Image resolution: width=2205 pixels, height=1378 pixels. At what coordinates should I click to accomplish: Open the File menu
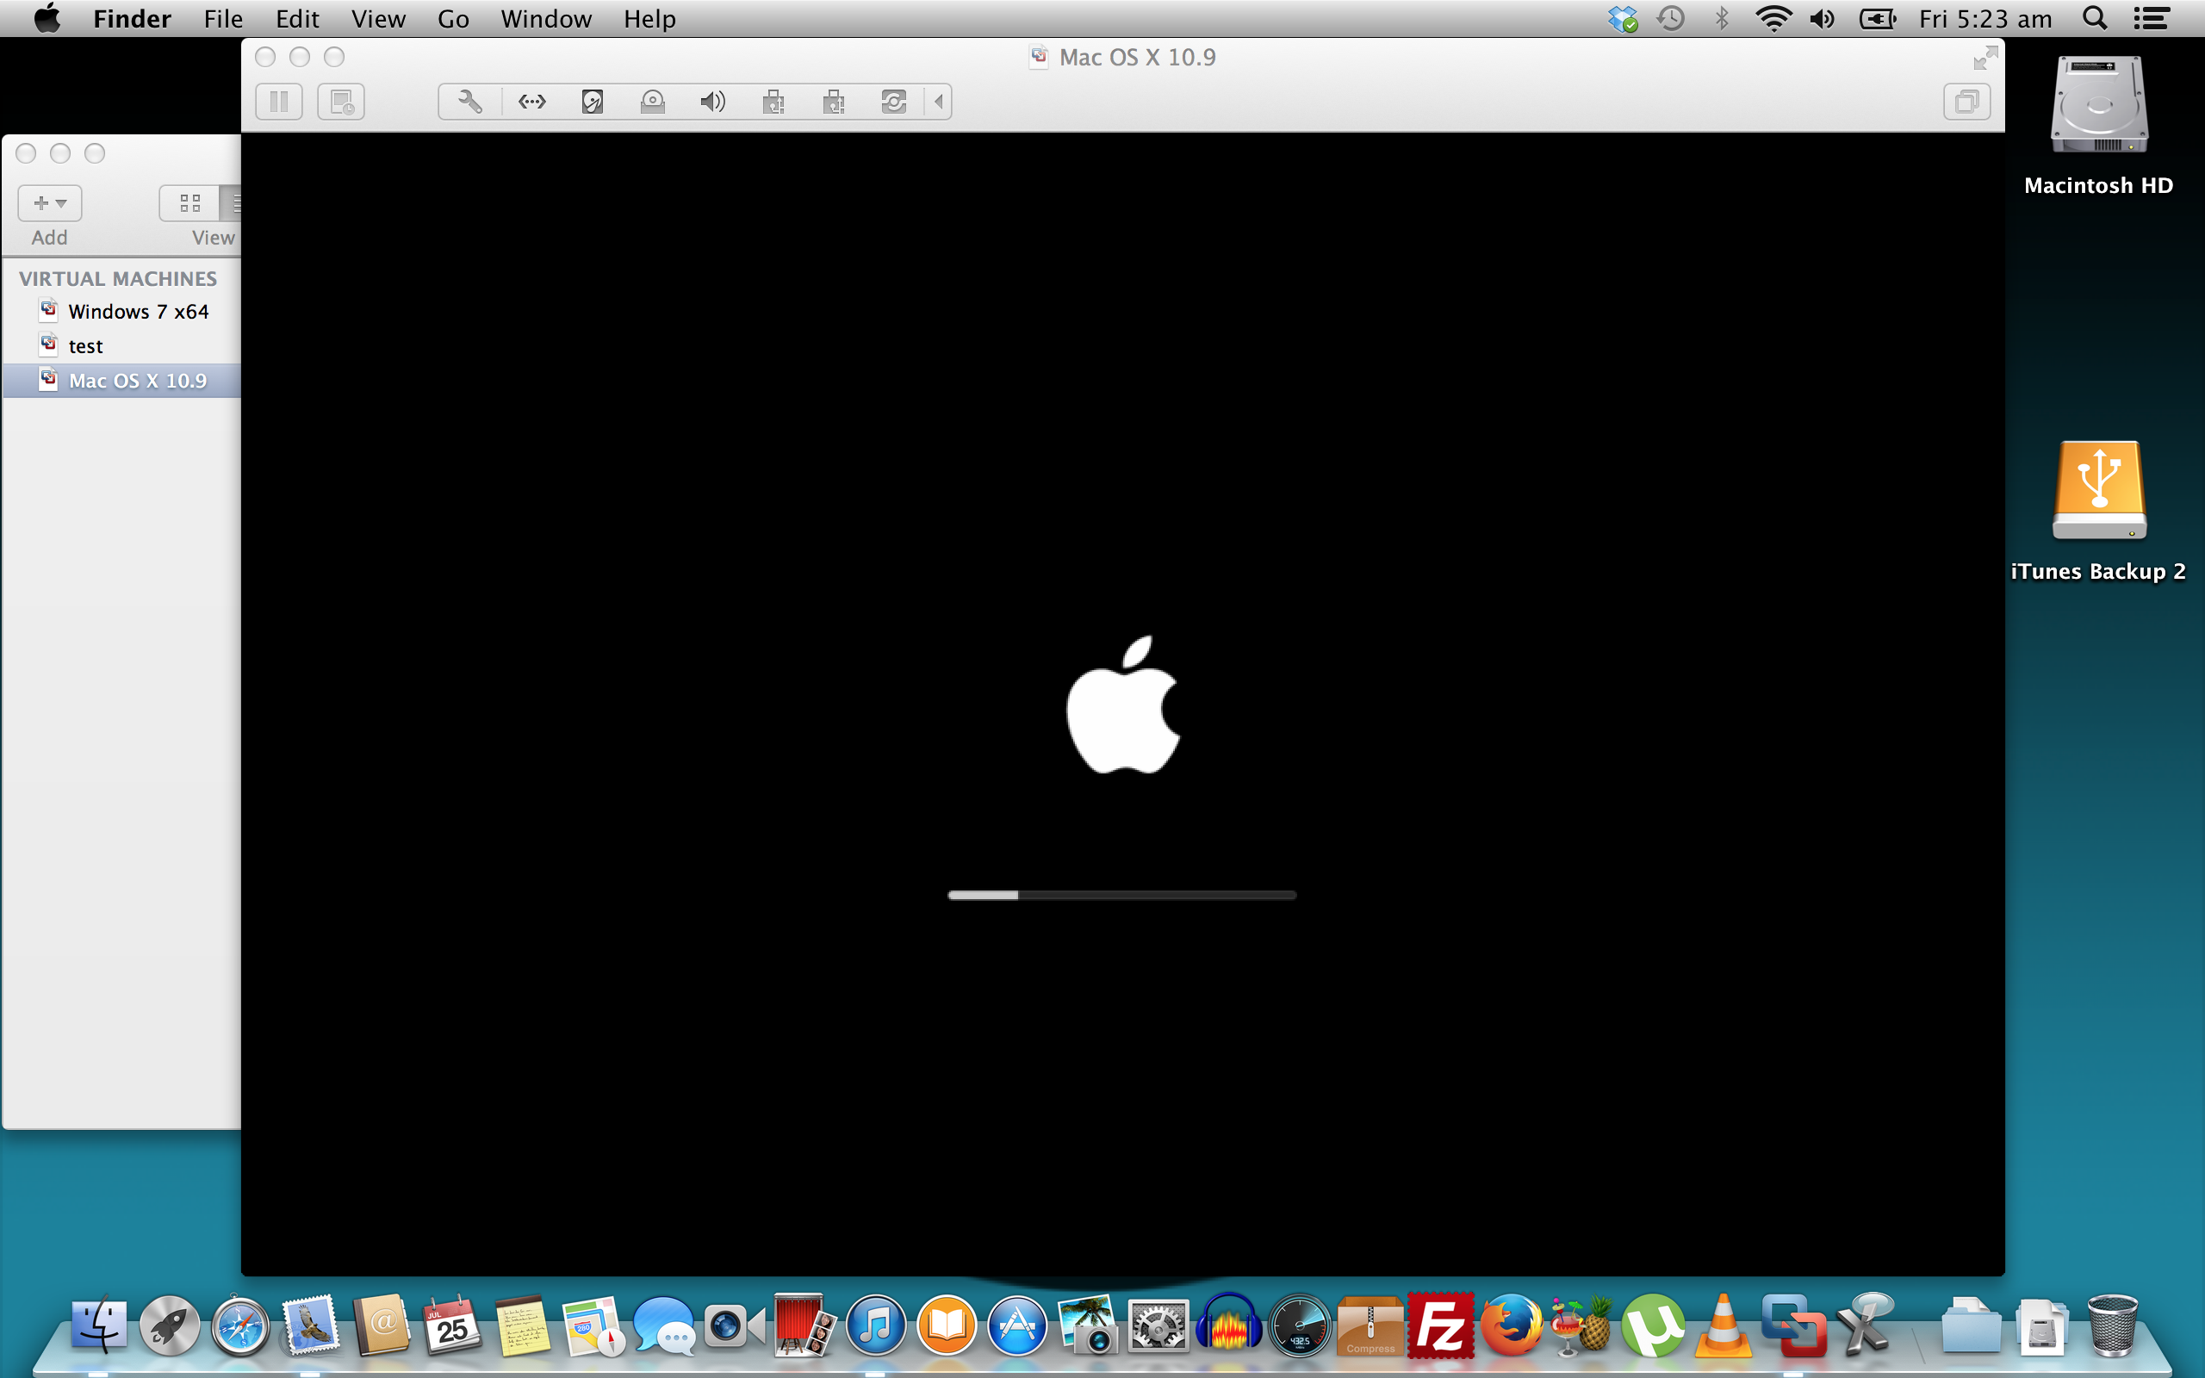[x=223, y=18]
